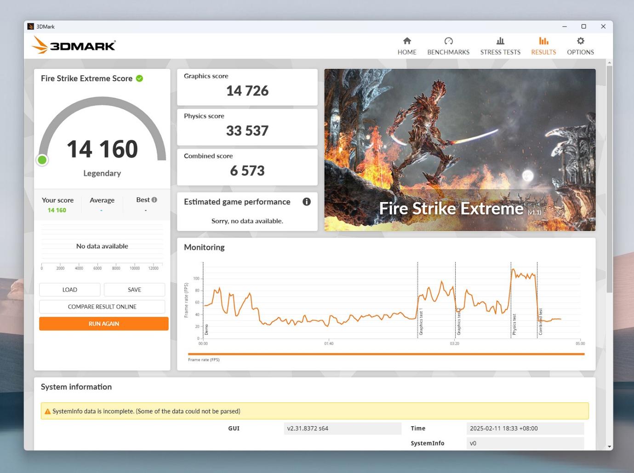
Task: Click the Physics test marker line
Action: (x=511, y=300)
